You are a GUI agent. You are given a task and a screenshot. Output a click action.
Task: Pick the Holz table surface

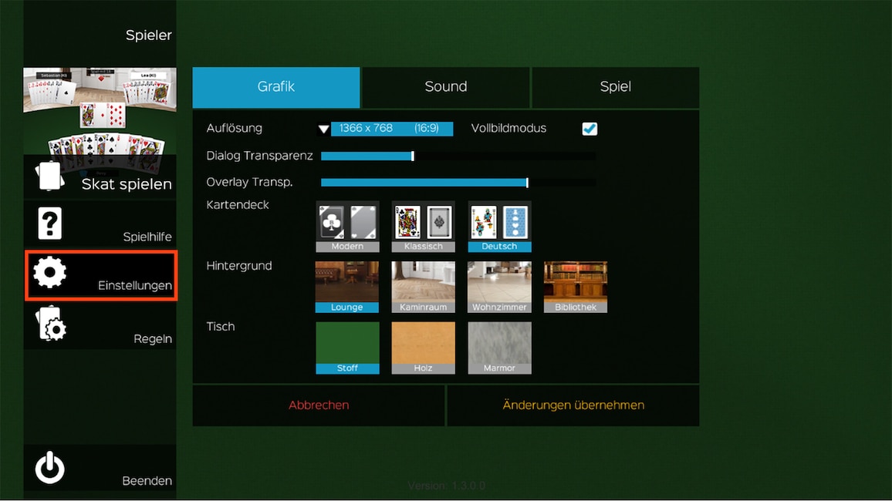[424, 348]
